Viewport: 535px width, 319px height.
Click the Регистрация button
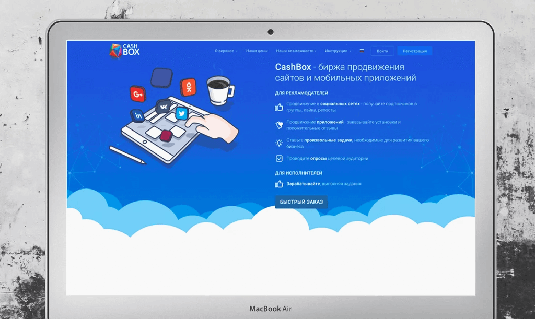pyautogui.click(x=415, y=51)
